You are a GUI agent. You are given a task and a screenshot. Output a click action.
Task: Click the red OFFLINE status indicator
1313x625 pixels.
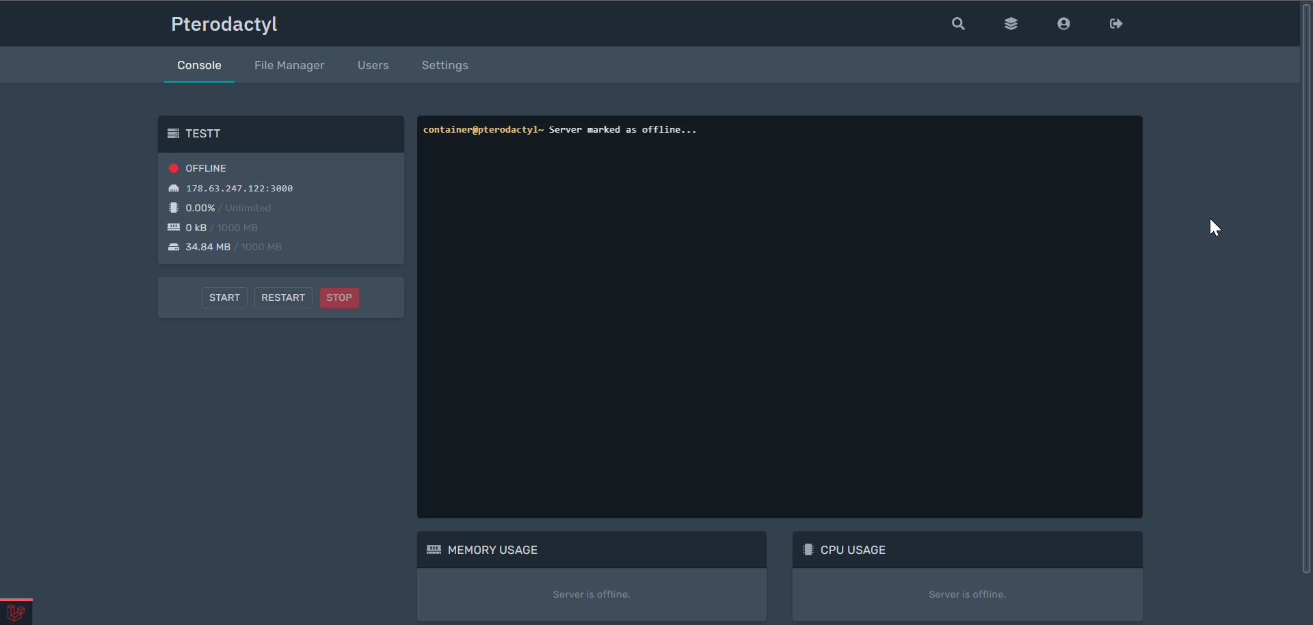174,168
